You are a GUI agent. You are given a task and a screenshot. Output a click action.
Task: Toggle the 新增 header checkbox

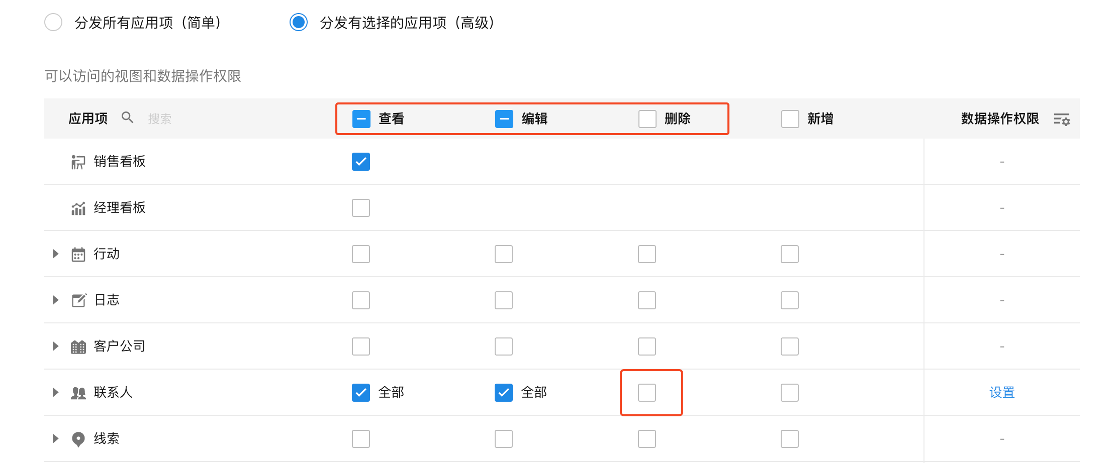(x=790, y=119)
